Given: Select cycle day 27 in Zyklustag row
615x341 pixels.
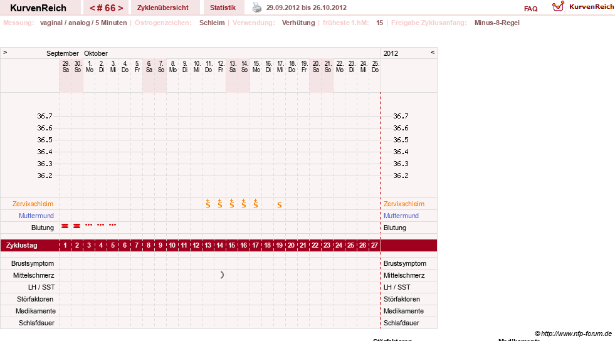Looking at the screenshot, I should (x=374, y=245).
